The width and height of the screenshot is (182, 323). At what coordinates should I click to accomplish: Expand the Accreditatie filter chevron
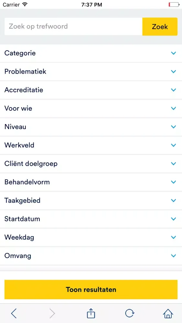click(174, 90)
